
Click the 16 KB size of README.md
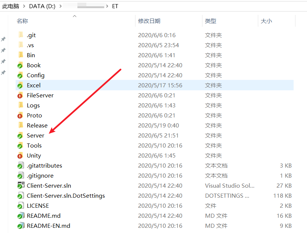[284, 216]
